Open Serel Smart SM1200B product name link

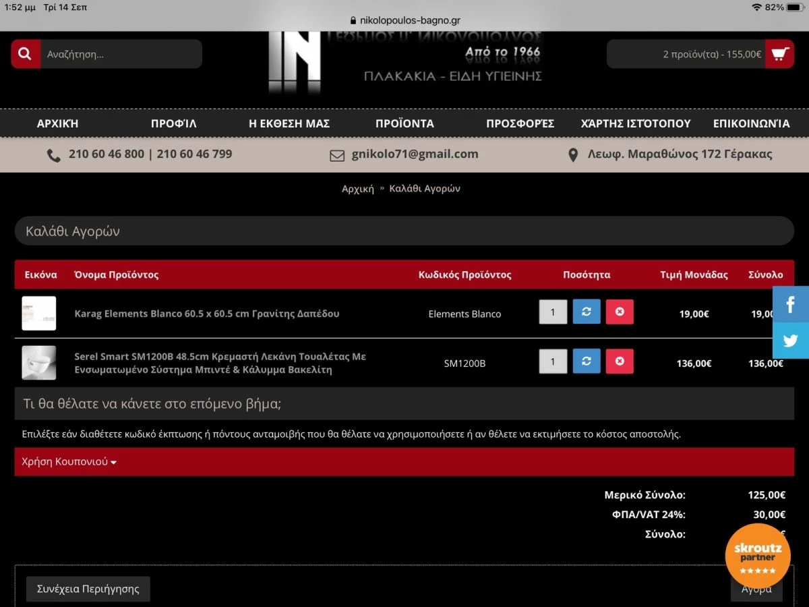click(x=220, y=363)
